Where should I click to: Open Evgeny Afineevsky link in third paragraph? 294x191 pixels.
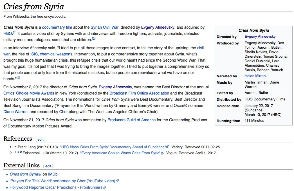pos(115,87)
